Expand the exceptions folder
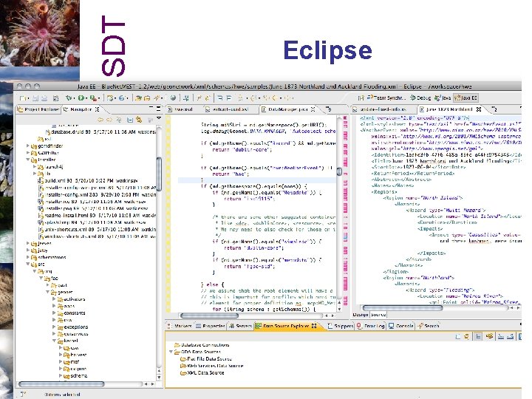The height and width of the screenshot is (399, 532). point(54,327)
